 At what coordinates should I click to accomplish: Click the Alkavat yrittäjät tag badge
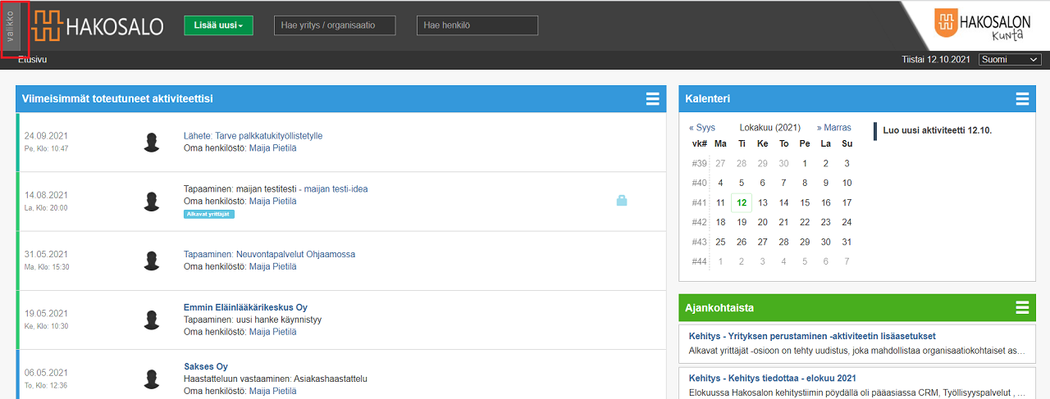pos(209,214)
